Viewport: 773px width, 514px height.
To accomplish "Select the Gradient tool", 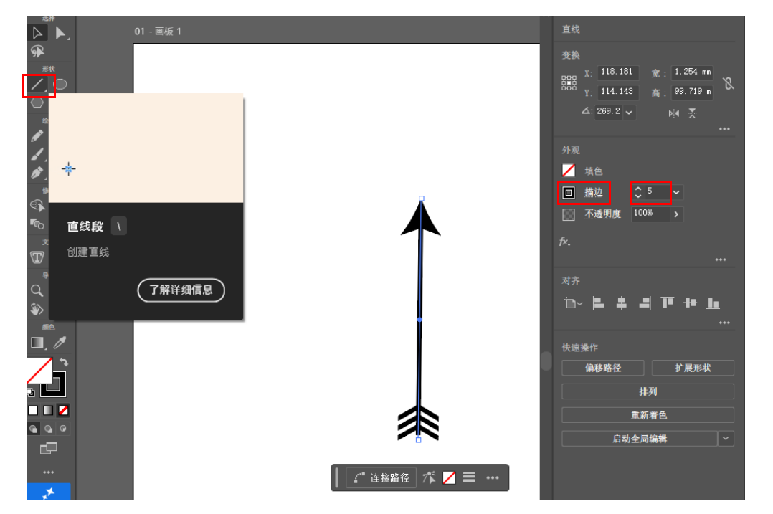I will pyautogui.click(x=37, y=343).
